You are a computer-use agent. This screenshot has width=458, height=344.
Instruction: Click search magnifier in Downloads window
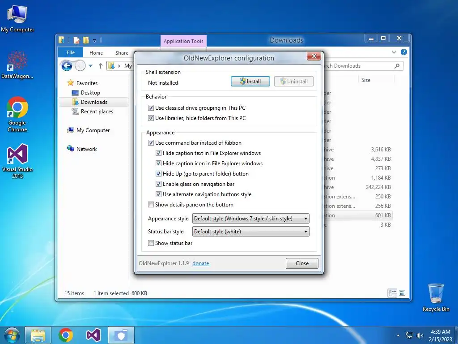[x=397, y=66]
